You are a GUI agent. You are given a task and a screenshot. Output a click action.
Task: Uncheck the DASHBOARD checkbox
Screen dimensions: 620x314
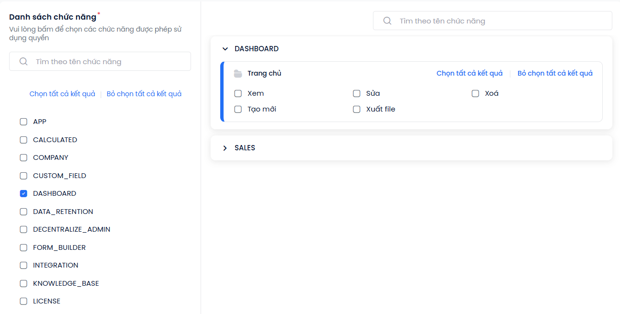click(x=23, y=194)
